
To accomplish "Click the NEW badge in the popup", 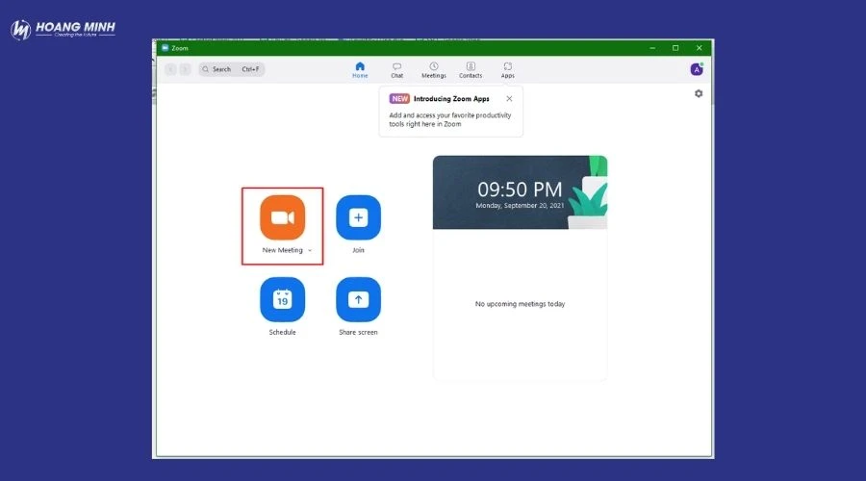I will (399, 99).
